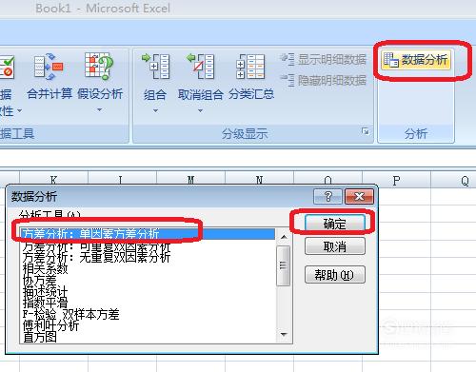Expand the 假设分析 dropdown arrow
This screenshot has width=476, height=372.
coord(99,109)
